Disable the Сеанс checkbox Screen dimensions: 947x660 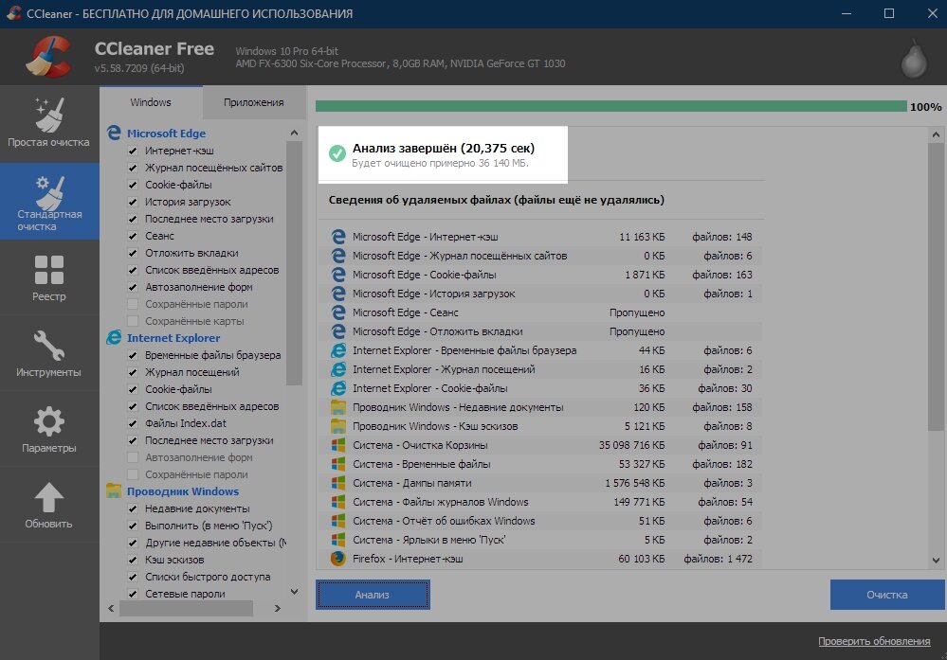(x=133, y=236)
